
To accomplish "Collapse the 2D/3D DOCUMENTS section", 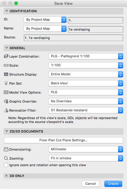I will click(x=7, y=131).
